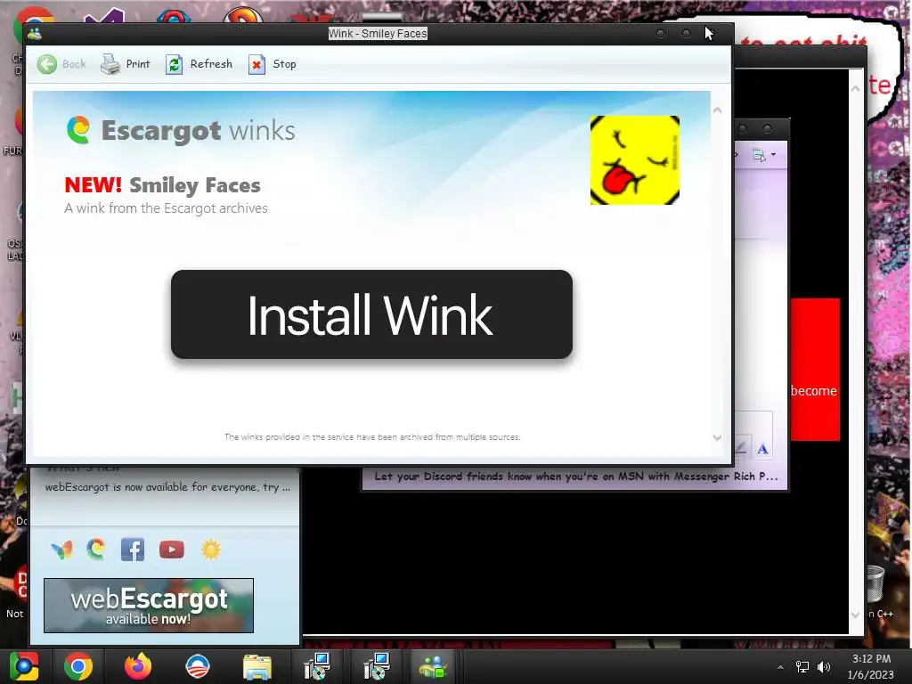
Task: Open the font style A icon in chat window
Action: pyautogui.click(x=762, y=449)
